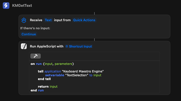
Task: Click the "end run" script line
Action: click(x=37, y=90)
